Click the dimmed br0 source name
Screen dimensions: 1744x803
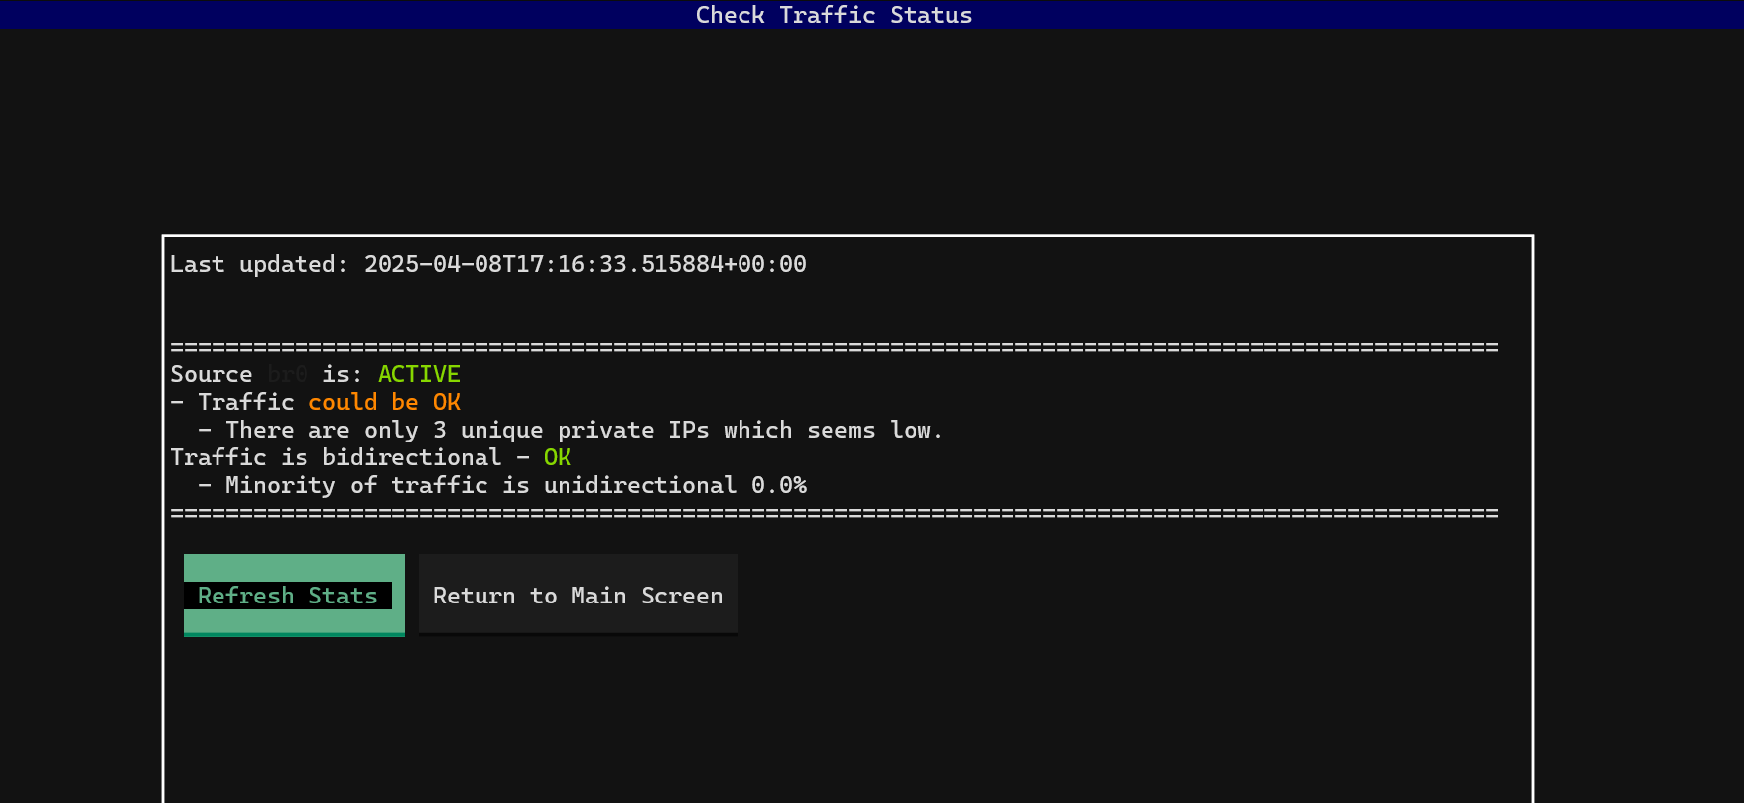coord(288,374)
